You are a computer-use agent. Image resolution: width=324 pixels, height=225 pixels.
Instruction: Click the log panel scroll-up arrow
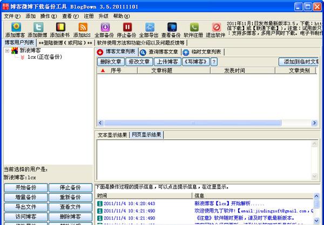316,196
